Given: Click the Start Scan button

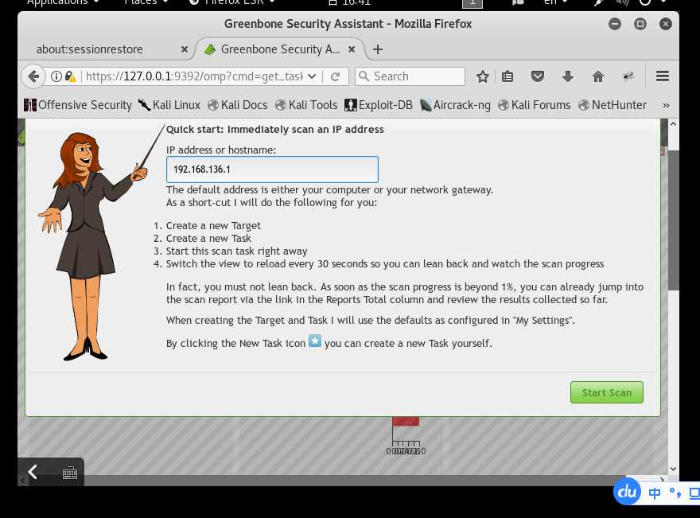Looking at the screenshot, I should click(607, 392).
